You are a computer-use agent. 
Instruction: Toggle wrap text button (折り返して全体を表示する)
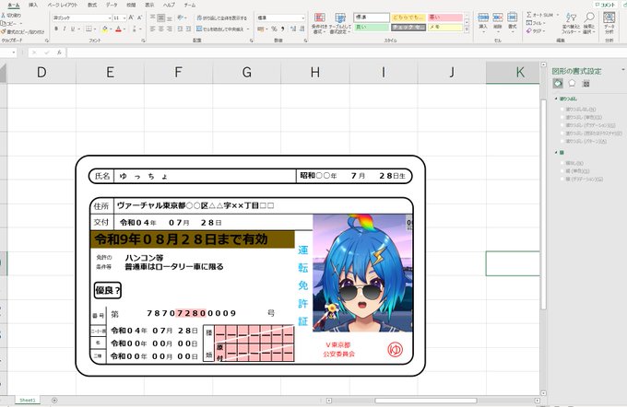[x=221, y=18]
